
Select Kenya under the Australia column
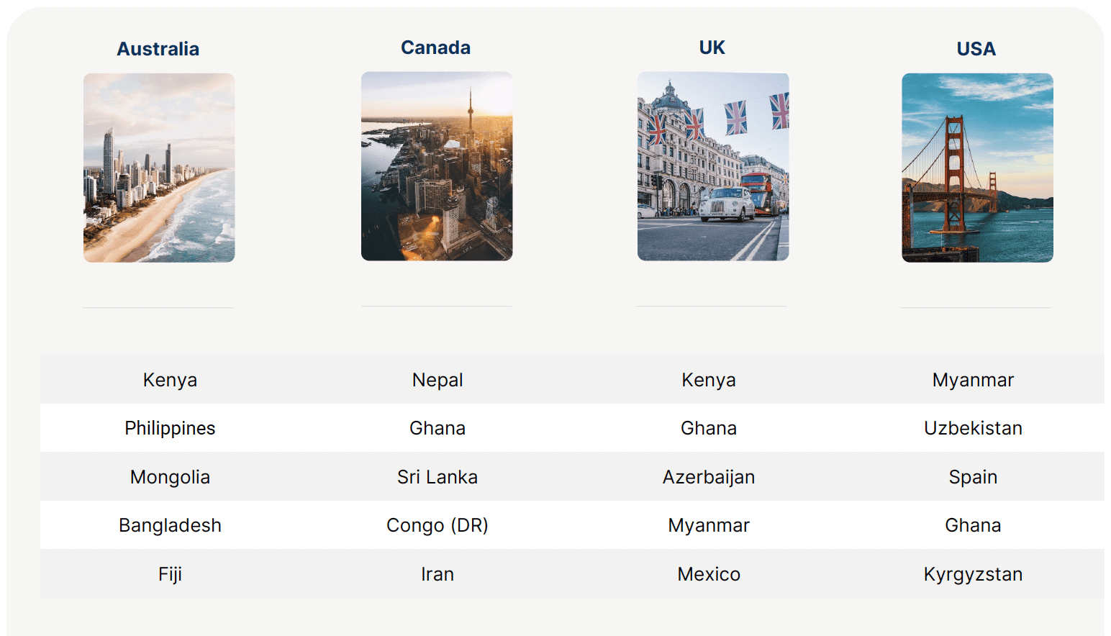pyautogui.click(x=170, y=380)
